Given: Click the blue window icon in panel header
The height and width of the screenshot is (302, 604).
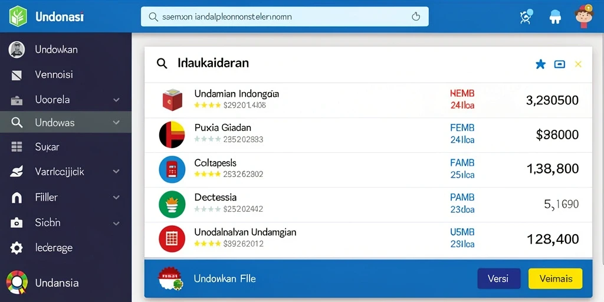Looking at the screenshot, I should coord(559,64).
